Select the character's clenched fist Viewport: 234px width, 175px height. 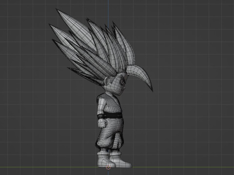pos(102,123)
